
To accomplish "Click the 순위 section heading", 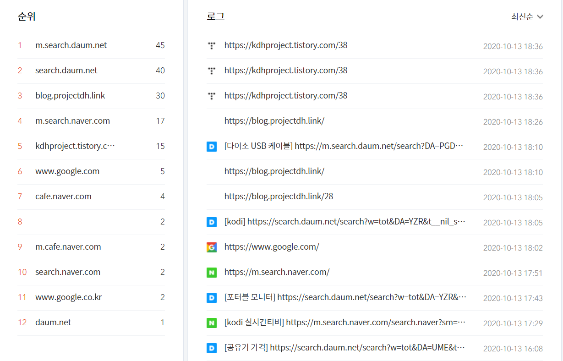I will [27, 17].
